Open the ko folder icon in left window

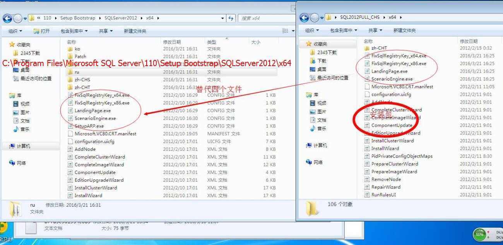tap(70, 49)
